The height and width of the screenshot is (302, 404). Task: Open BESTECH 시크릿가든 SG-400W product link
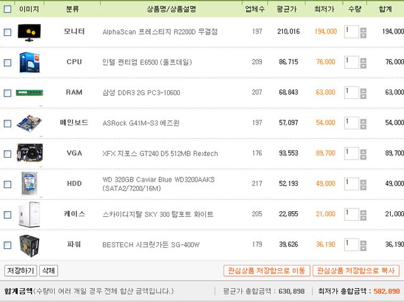(x=151, y=245)
